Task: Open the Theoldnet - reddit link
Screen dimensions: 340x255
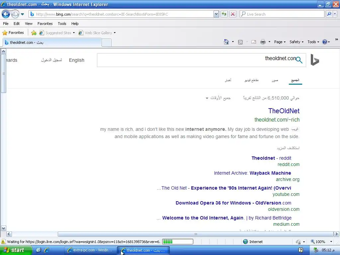Action: coord(271,158)
